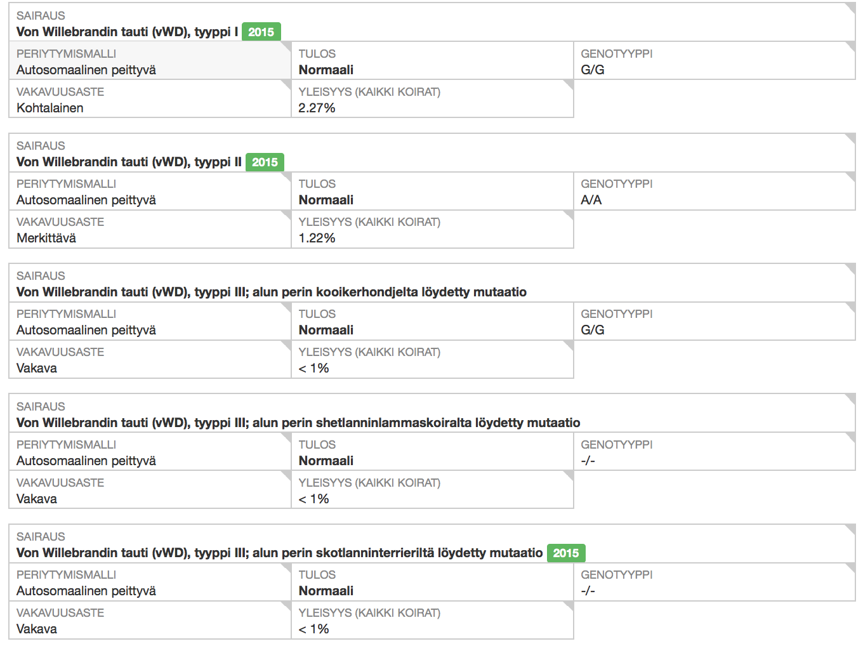This screenshot has width=863, height=646.
Task: Click 2015 badge on skotlanninterrieri mutation title
Action: pos(565,553)
